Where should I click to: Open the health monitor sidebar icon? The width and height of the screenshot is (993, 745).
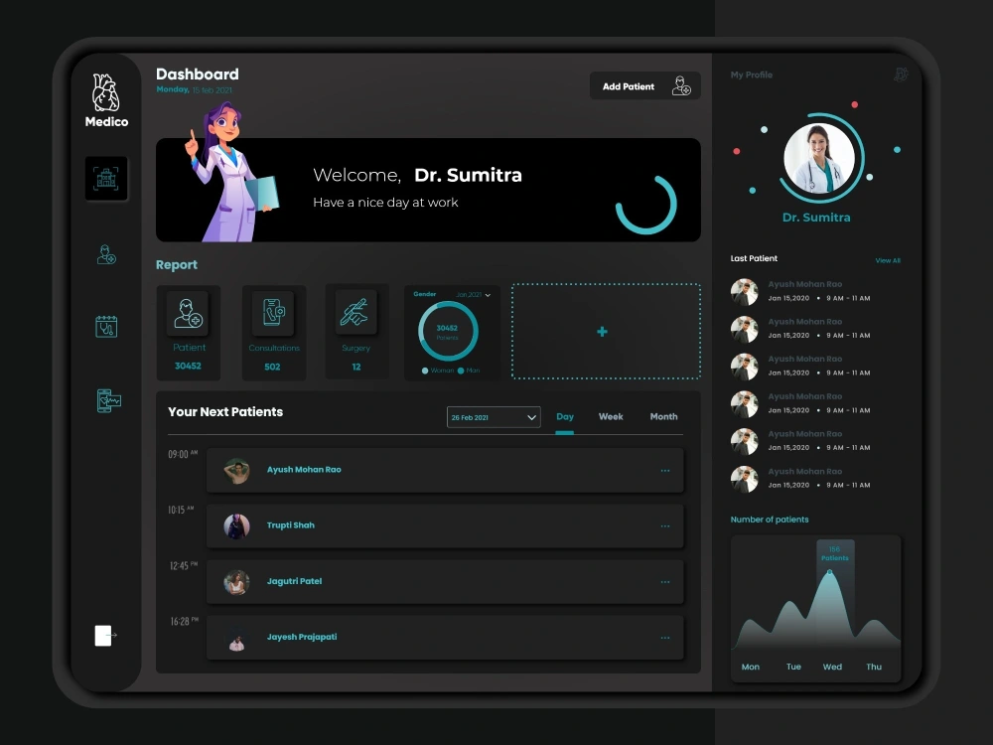tap(108, 400)
